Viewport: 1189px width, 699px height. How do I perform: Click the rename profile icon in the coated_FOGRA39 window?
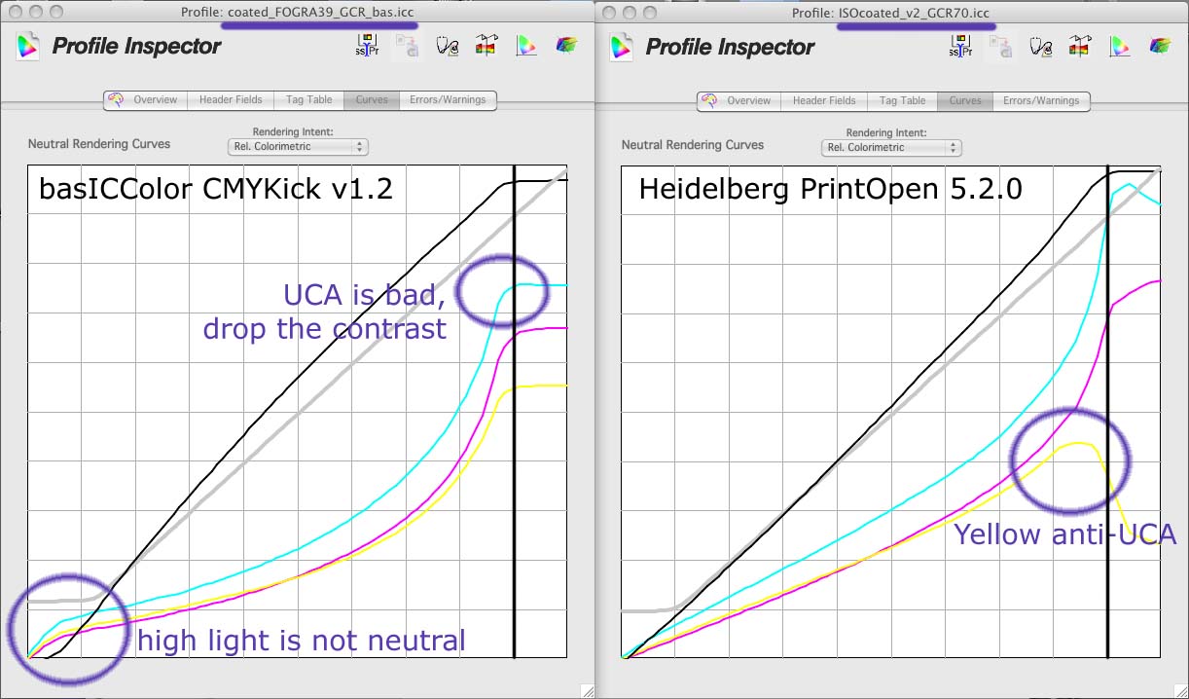tap(367, 46)
